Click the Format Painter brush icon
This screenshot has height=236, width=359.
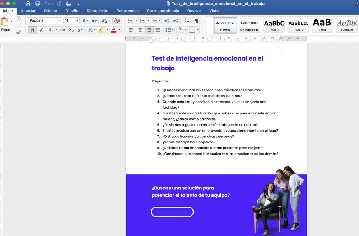(x=19, y=32)
